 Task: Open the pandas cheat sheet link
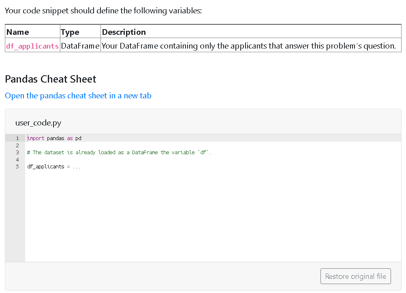click(x=78, y=96)
